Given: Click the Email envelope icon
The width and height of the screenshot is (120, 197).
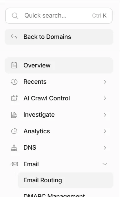Looking at the screenshot, I should [x=14, y=164].
